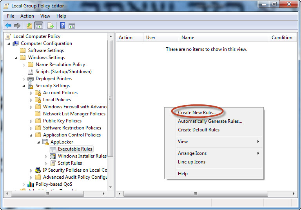Image resolution: width=301 pixels, height=210 pixels.
Task: Click the Policy-based QoS chart icon
Action: (31, 184)
